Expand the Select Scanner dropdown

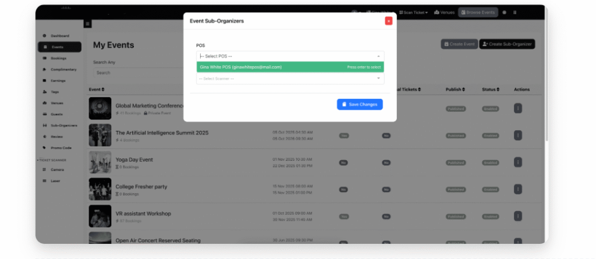coord(290,79)
